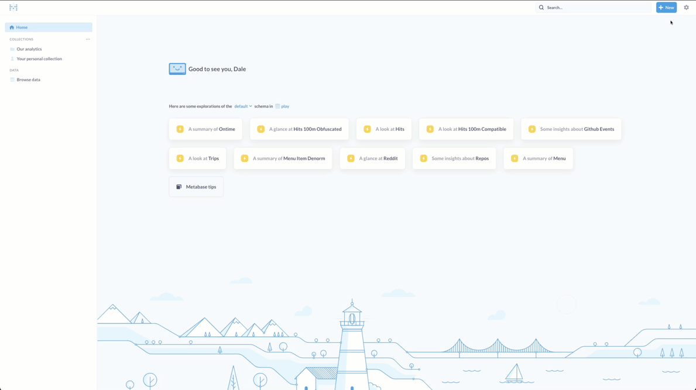
Task: Expand the default schema dropdown
Action: pos(243,106)
